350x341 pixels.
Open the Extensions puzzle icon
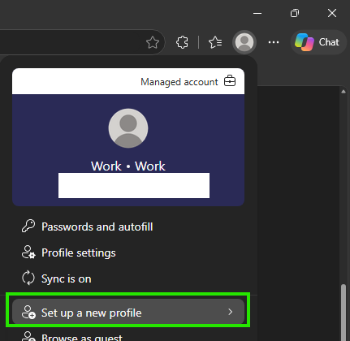click(182, 42)
